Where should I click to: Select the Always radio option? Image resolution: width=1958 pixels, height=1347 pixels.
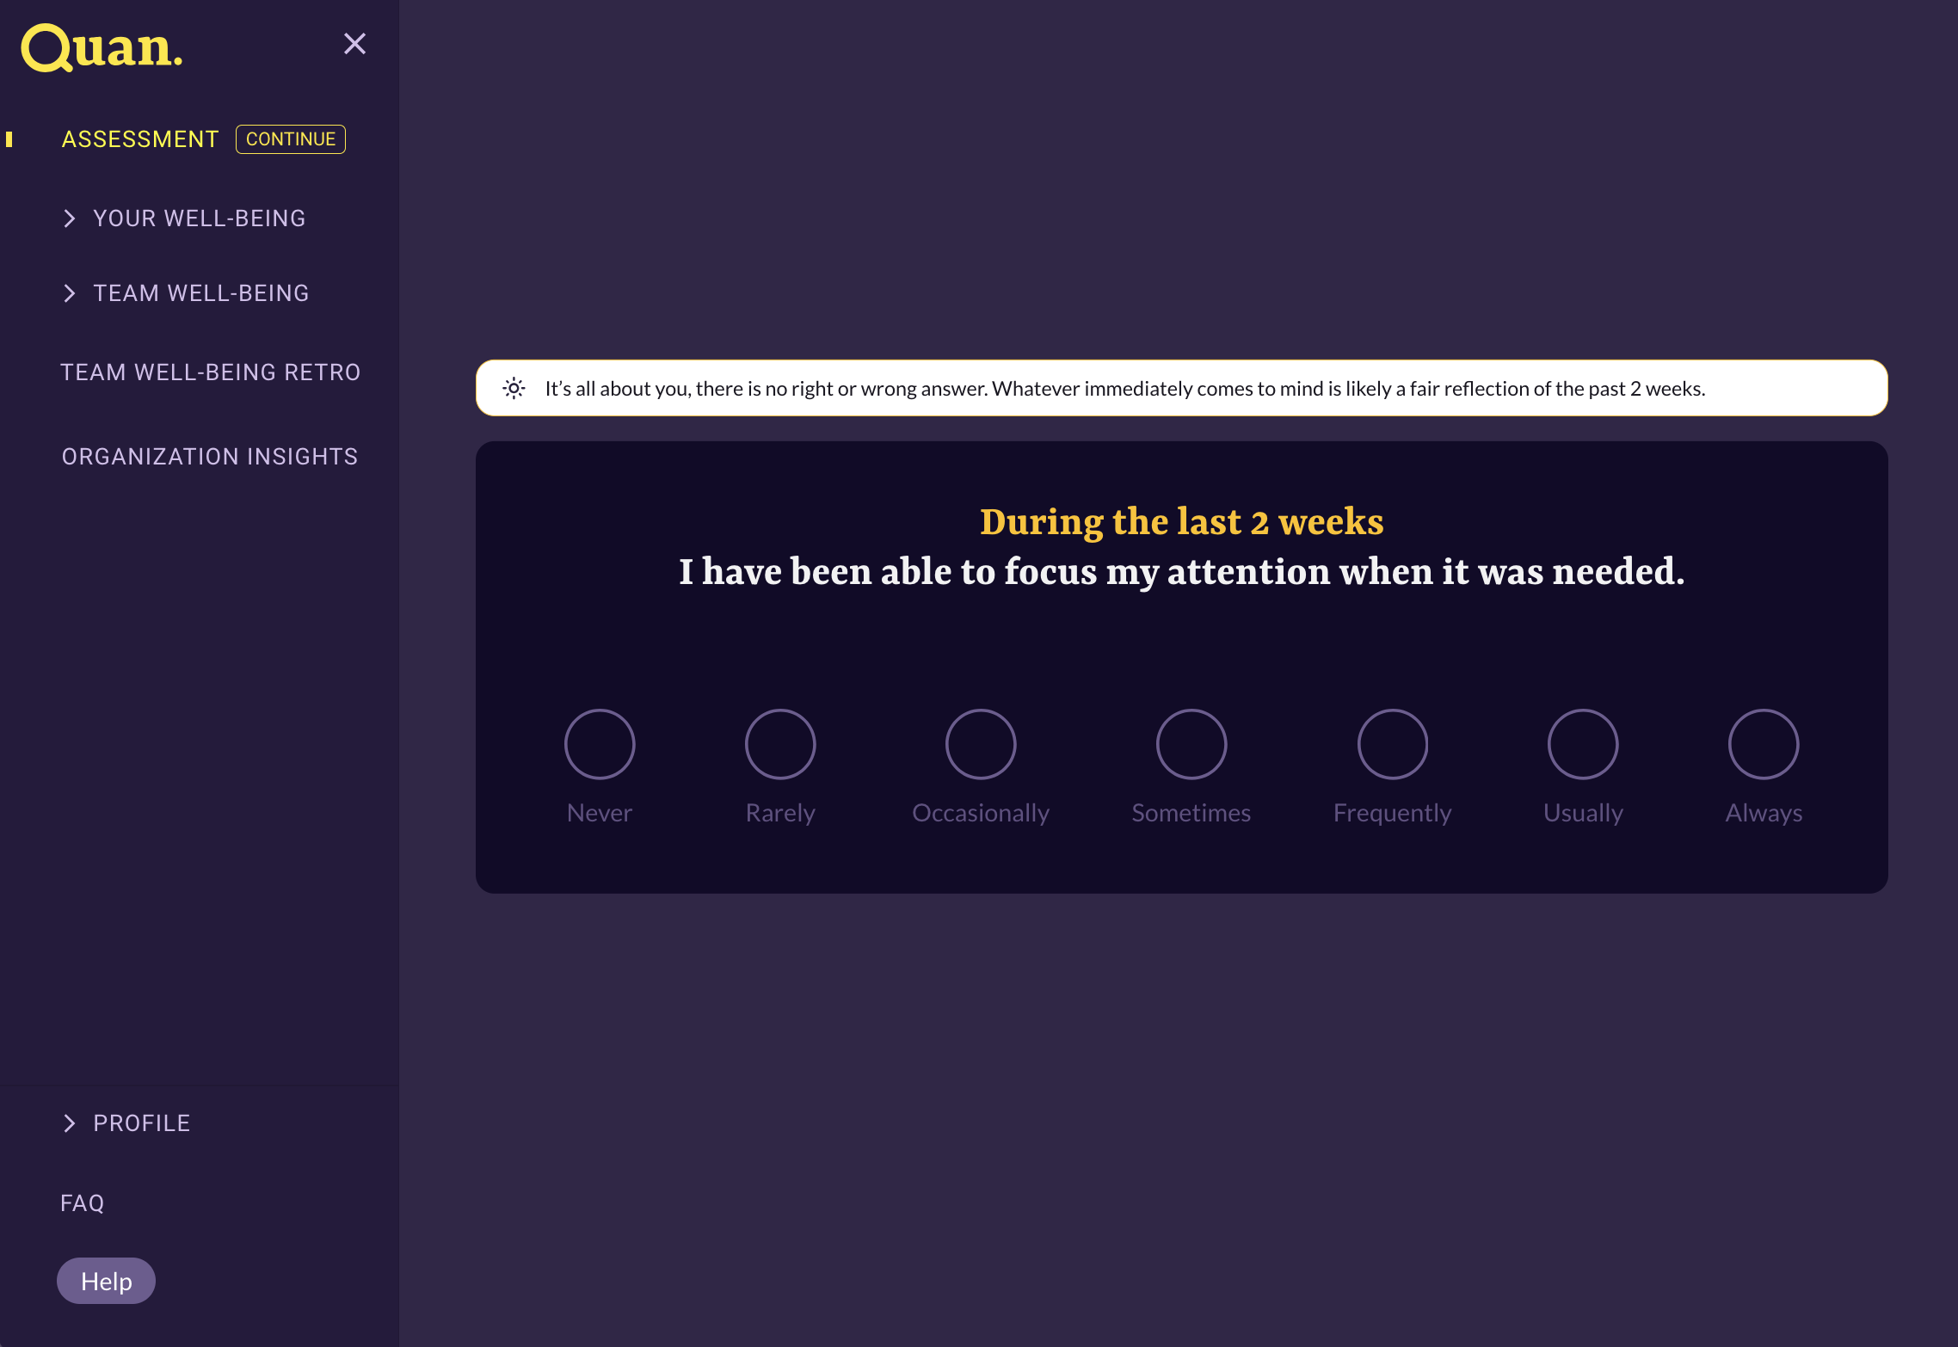click(x=1764, y=744)
